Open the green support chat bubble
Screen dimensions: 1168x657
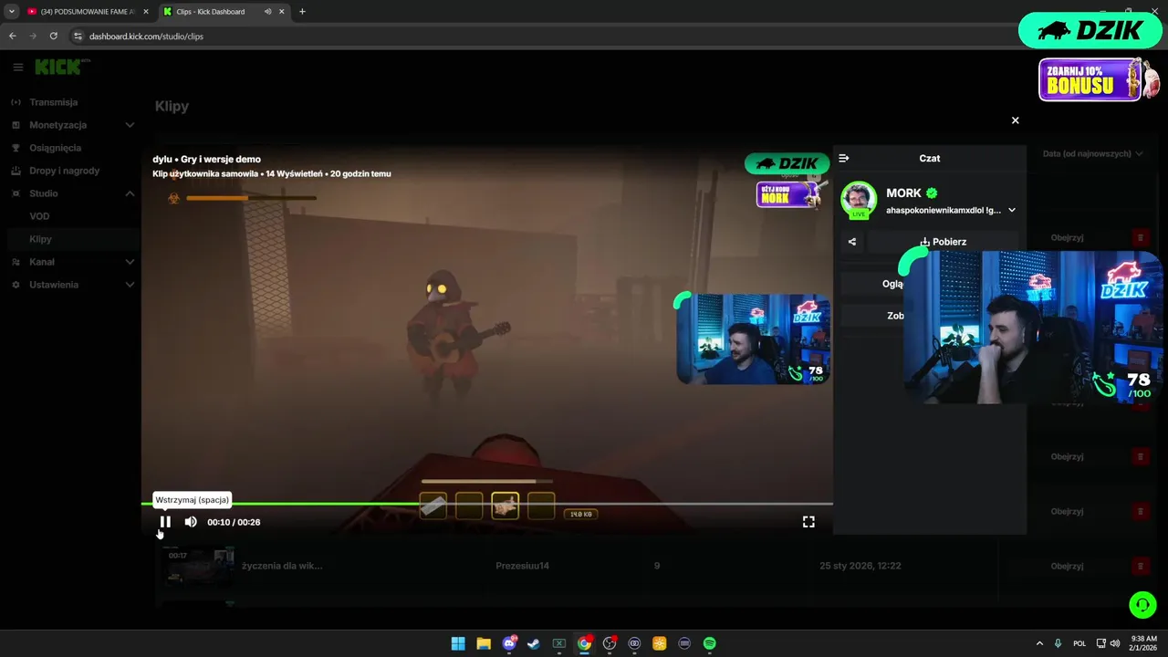(1142, 604)
